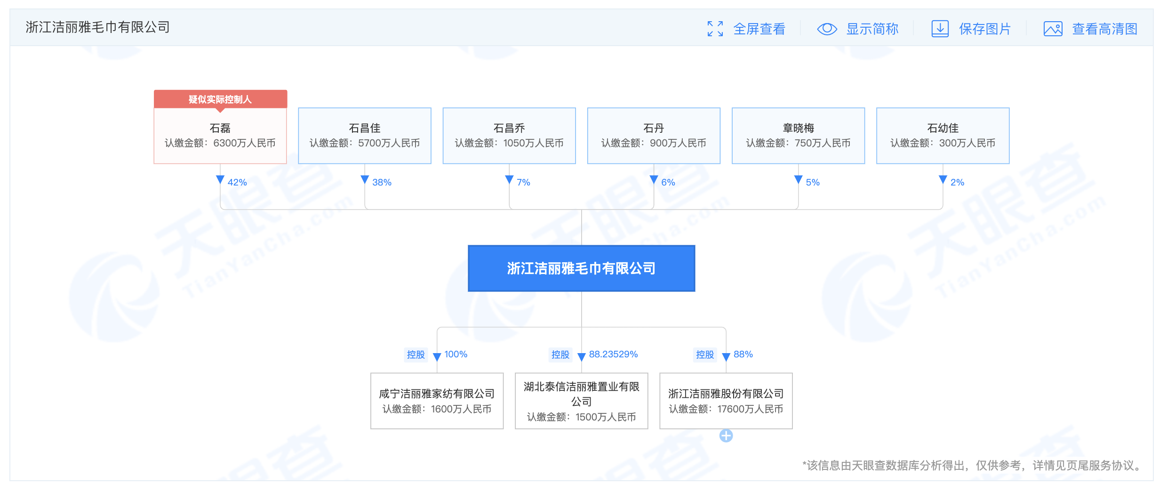Click the 38% share percentage
The height and width of the screenshot is (484, 1167).
point(382,182)
